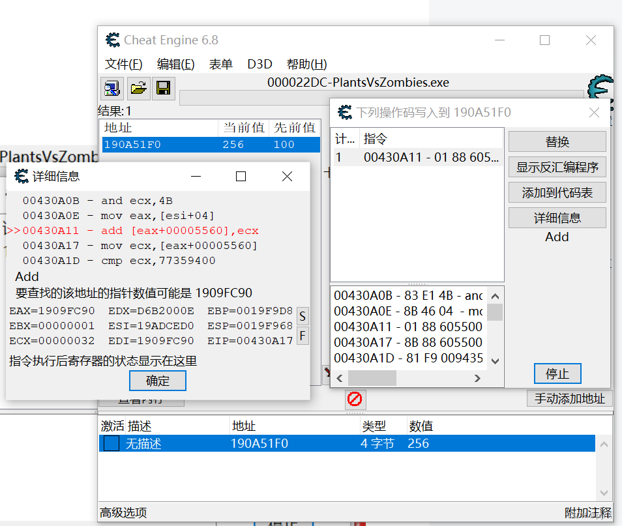622x526 pixels.
Task: Click bytes line 00430A17 - 8B 88 605500
Action: coord(408,342)
